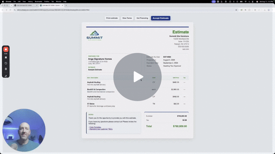Click the $42.00 unit price

pyautogui.click(x=176, y=104)
